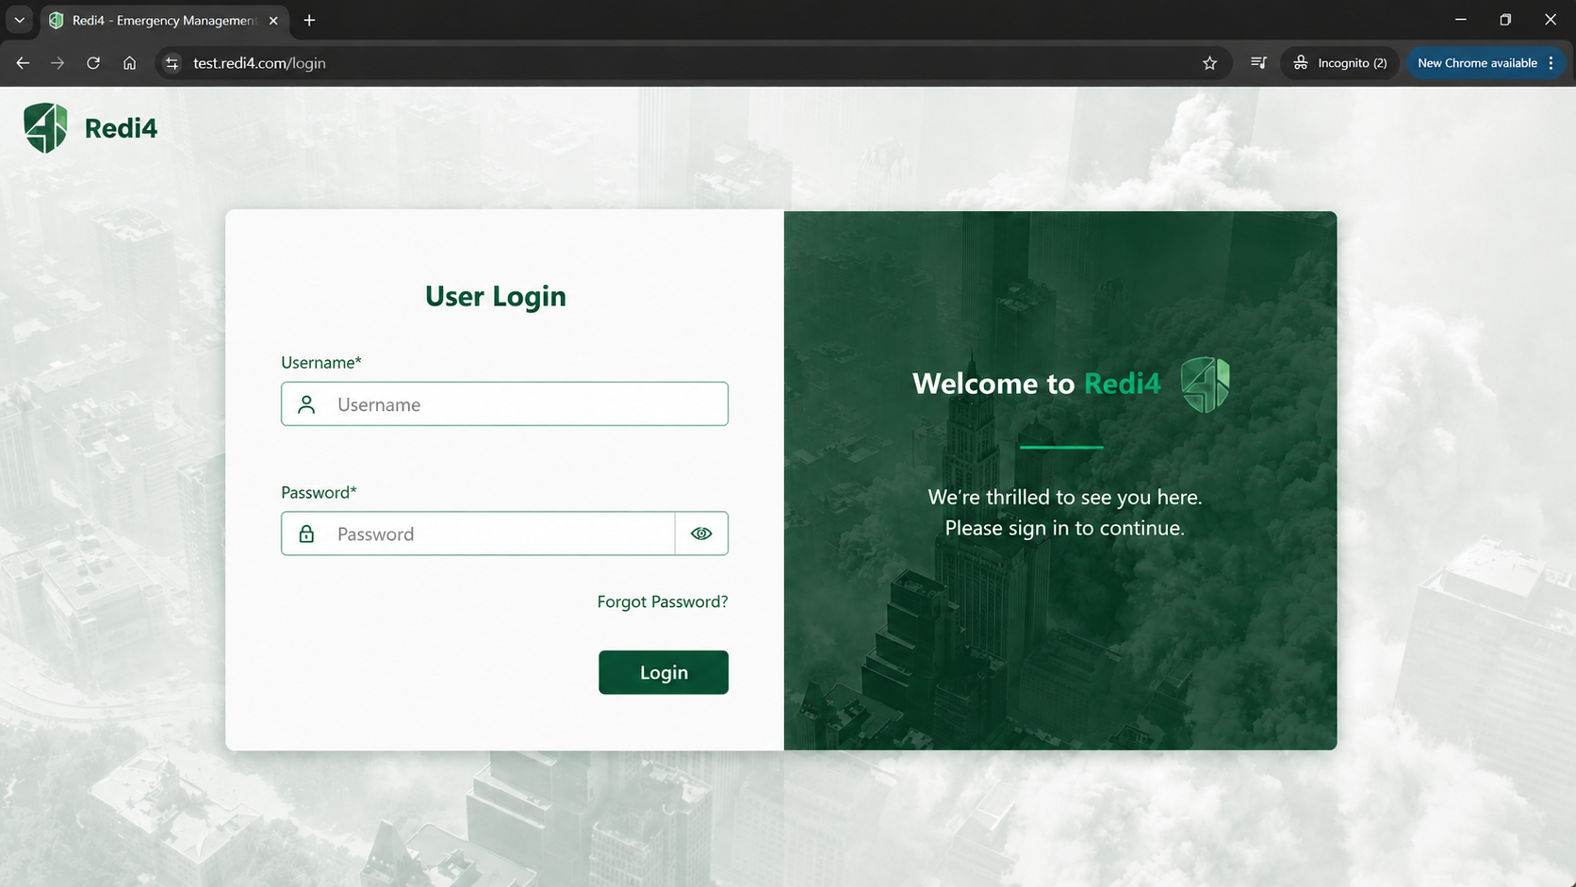1576x887 pixels.
Task: Click the lock icon in the Password field
Action: click(x=306, y=534)
